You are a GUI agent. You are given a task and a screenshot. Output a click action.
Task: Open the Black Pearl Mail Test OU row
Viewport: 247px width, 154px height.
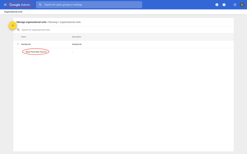point(36,52)
